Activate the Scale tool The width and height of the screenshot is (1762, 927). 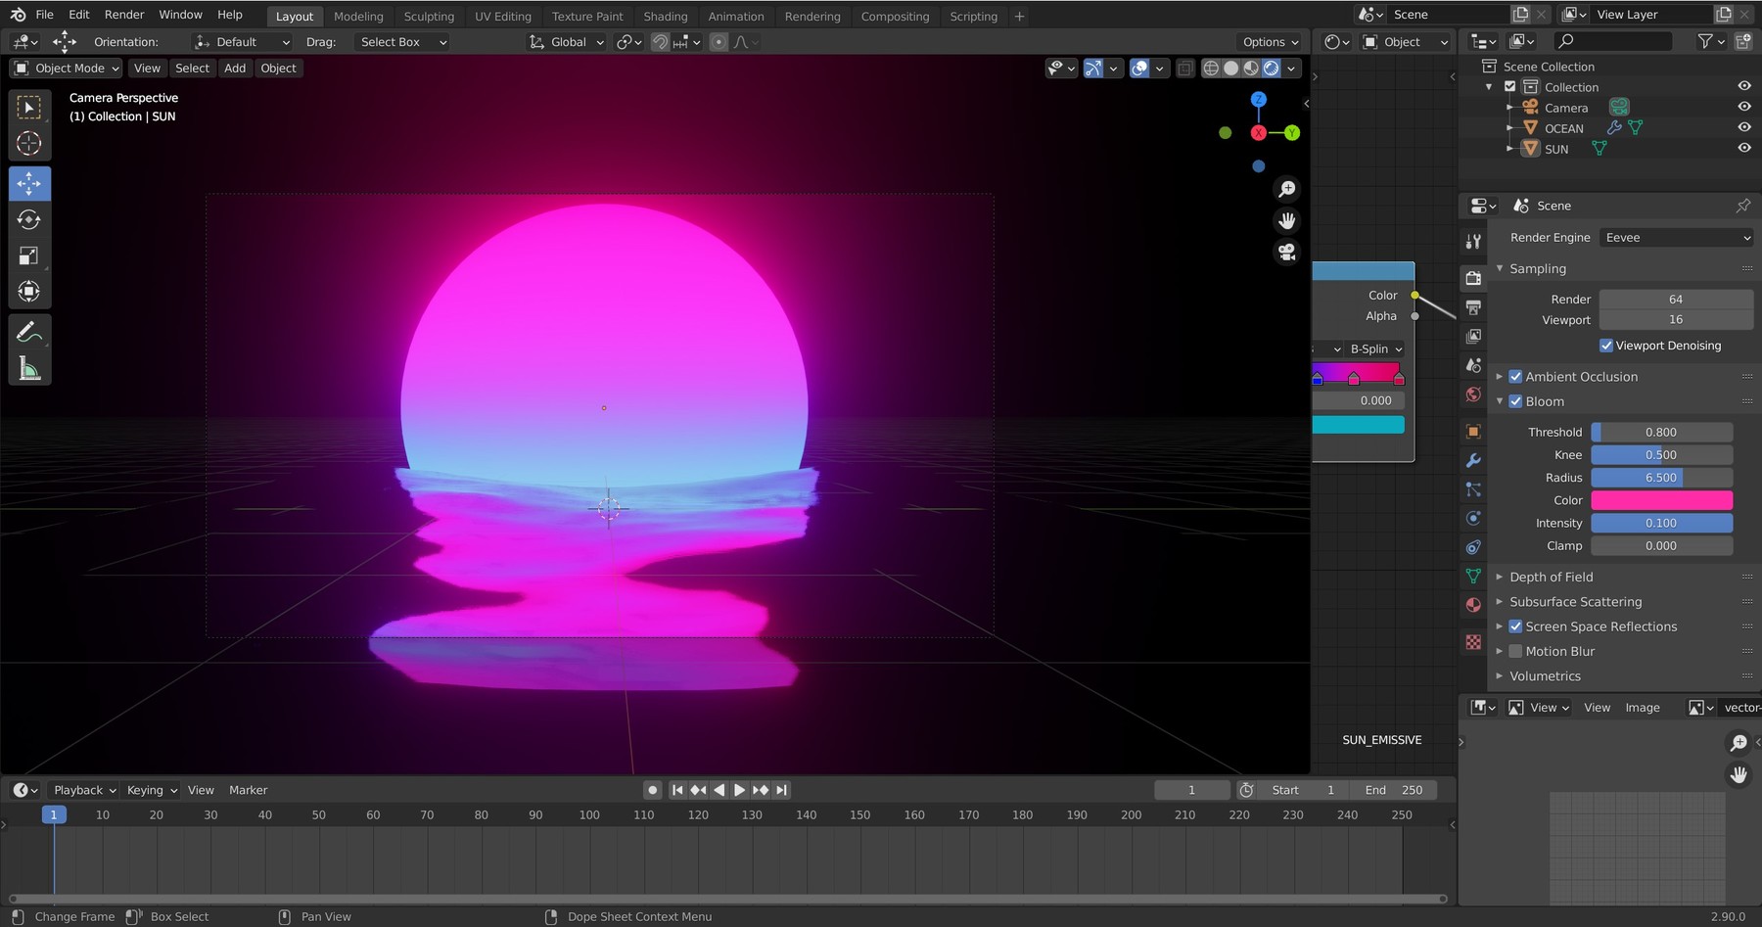[x=28, y=255]
